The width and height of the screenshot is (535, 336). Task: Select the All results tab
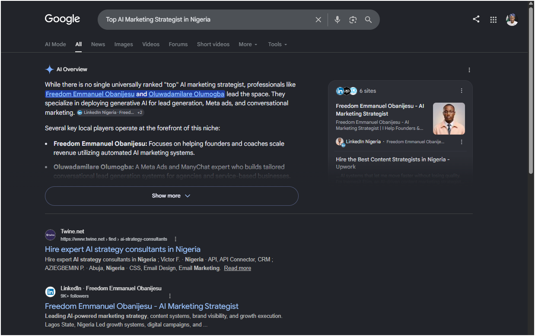(78, 44)
